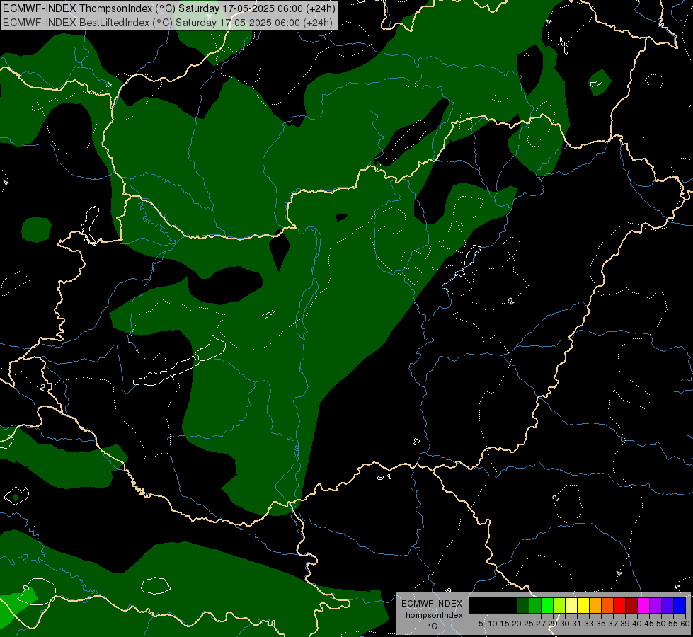Select the lime swatch between 29 and 30
The width and height of the screenshot is (693, 637).
559,605
